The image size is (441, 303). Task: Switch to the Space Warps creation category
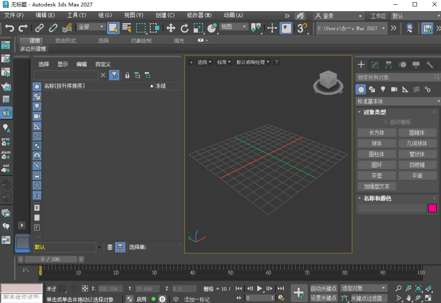click(x=416, y=90)
